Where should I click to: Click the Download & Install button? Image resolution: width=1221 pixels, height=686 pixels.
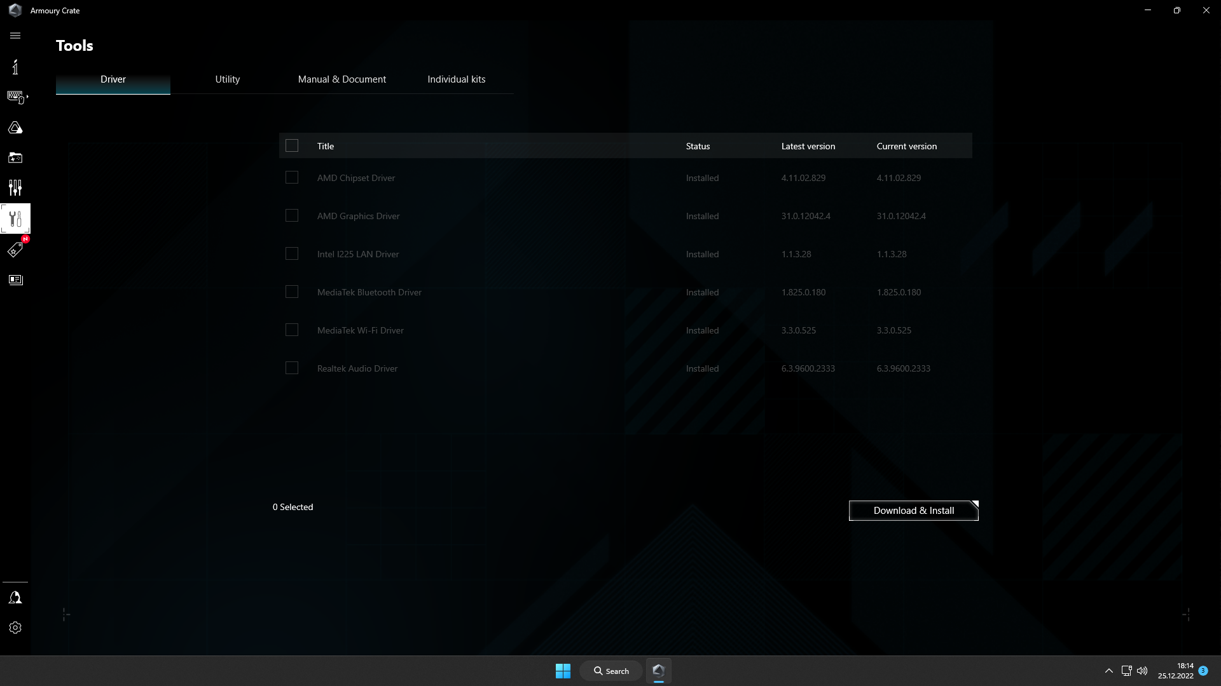click(x=913, y=510)
